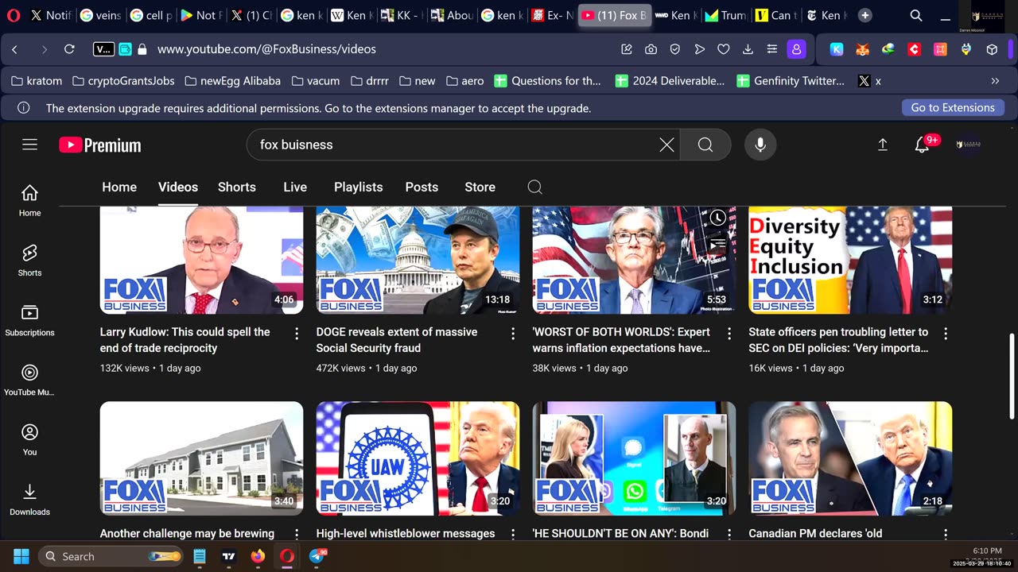
Task: Open the channel Playlists tab
Action: tap(359, 187)
